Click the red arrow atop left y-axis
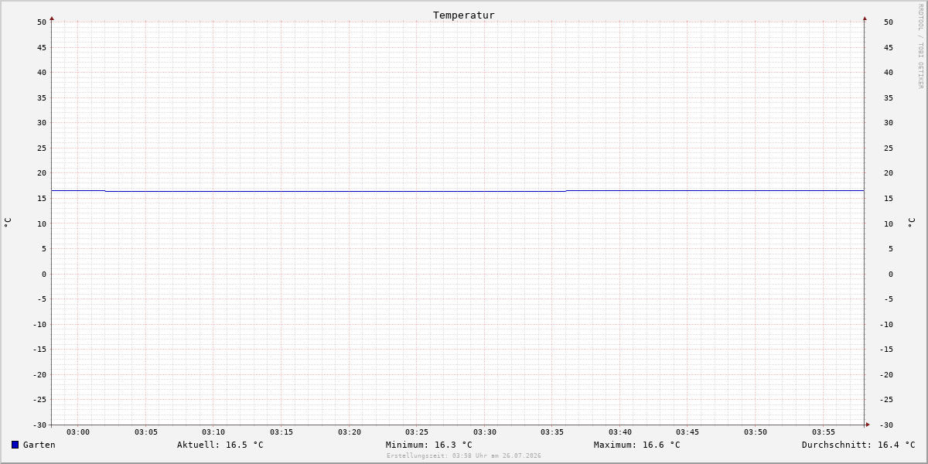The width and height of the screenshot is (928, 464). [52, 18]
